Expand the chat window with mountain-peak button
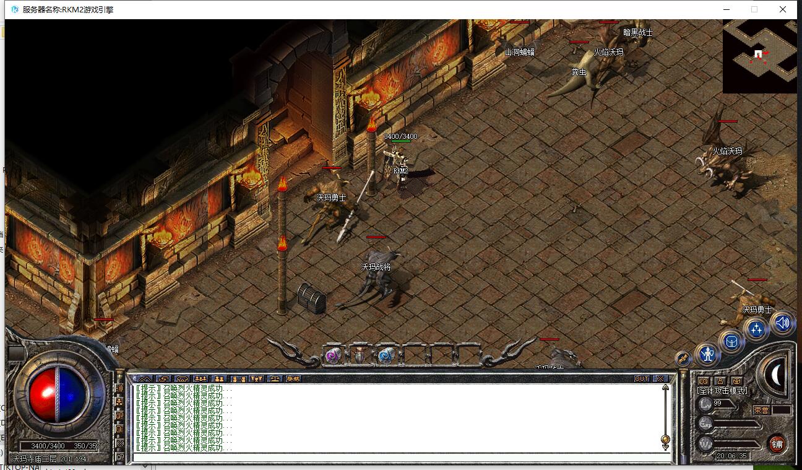The height and width of the screenshot is (470, 802). pyautogui.click(x=145, y=378)
